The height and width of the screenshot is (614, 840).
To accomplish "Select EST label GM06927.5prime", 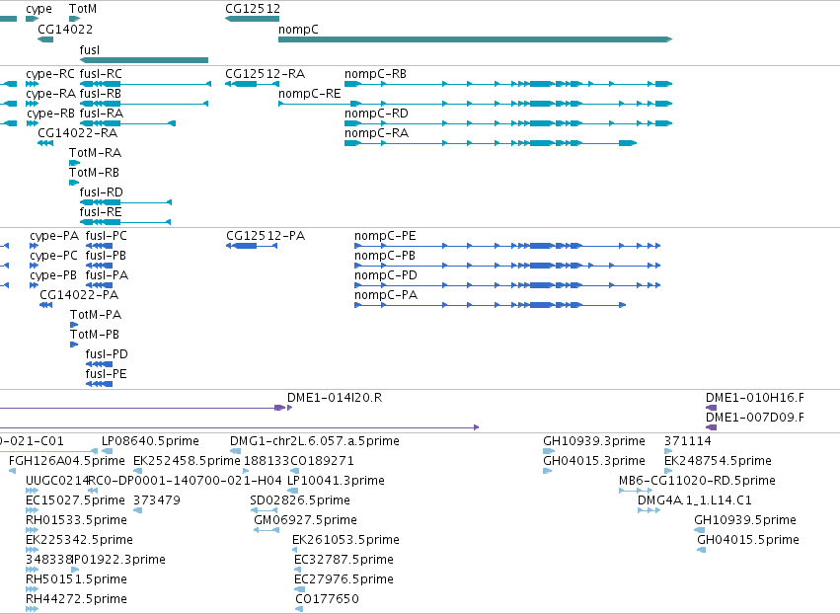I will 305,520.
